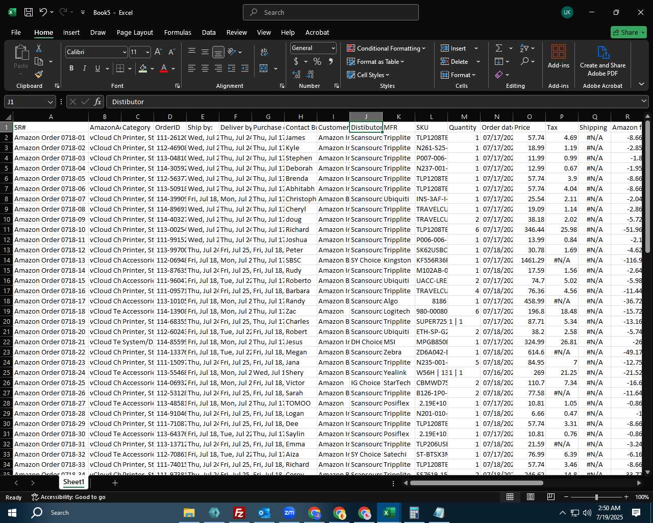The image size is (653, 523).
Task: Expand the Name Box dropdown arrow
Action: click(x=50, y=102)
